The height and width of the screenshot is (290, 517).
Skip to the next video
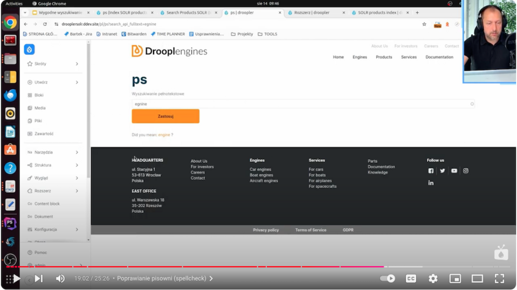pyautogui.click(x=39, y=279)
